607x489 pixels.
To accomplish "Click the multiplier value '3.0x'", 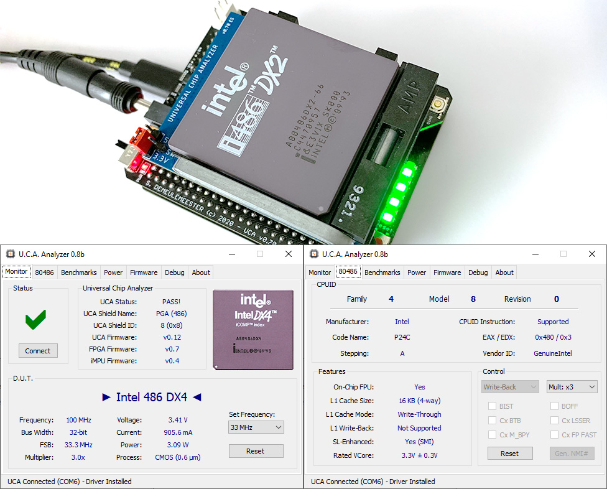I will coord(78,457).
